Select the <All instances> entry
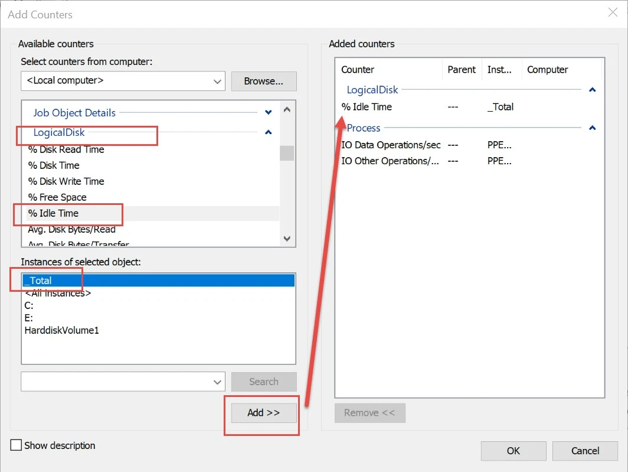Image resolution: width=628 pixels, height=472 pixels. [58, 293]
